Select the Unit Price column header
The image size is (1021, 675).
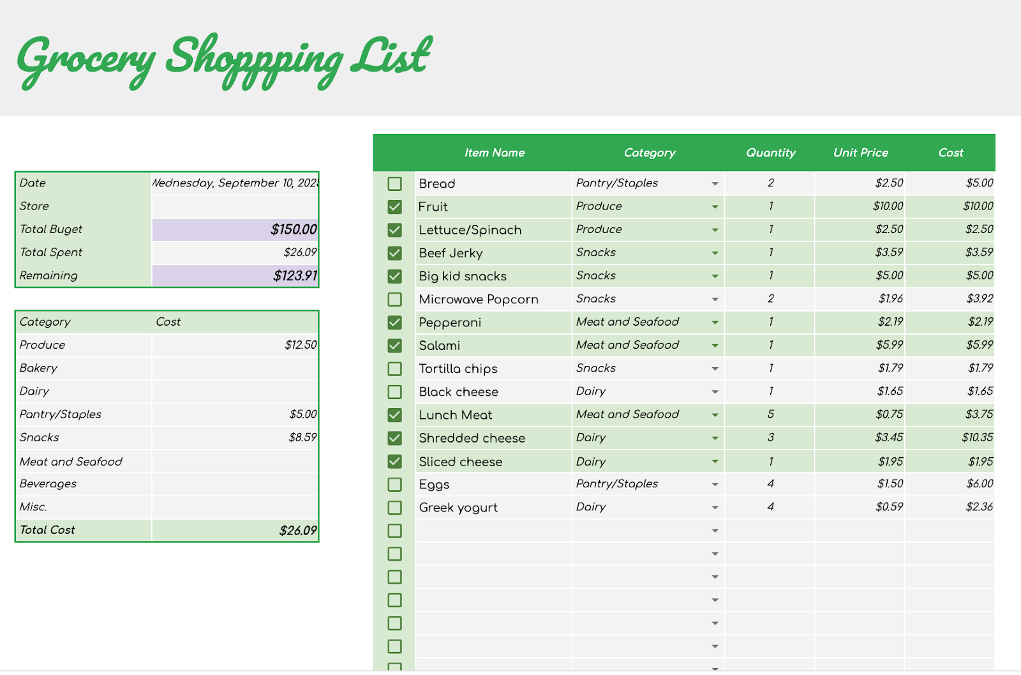(860, 153)
